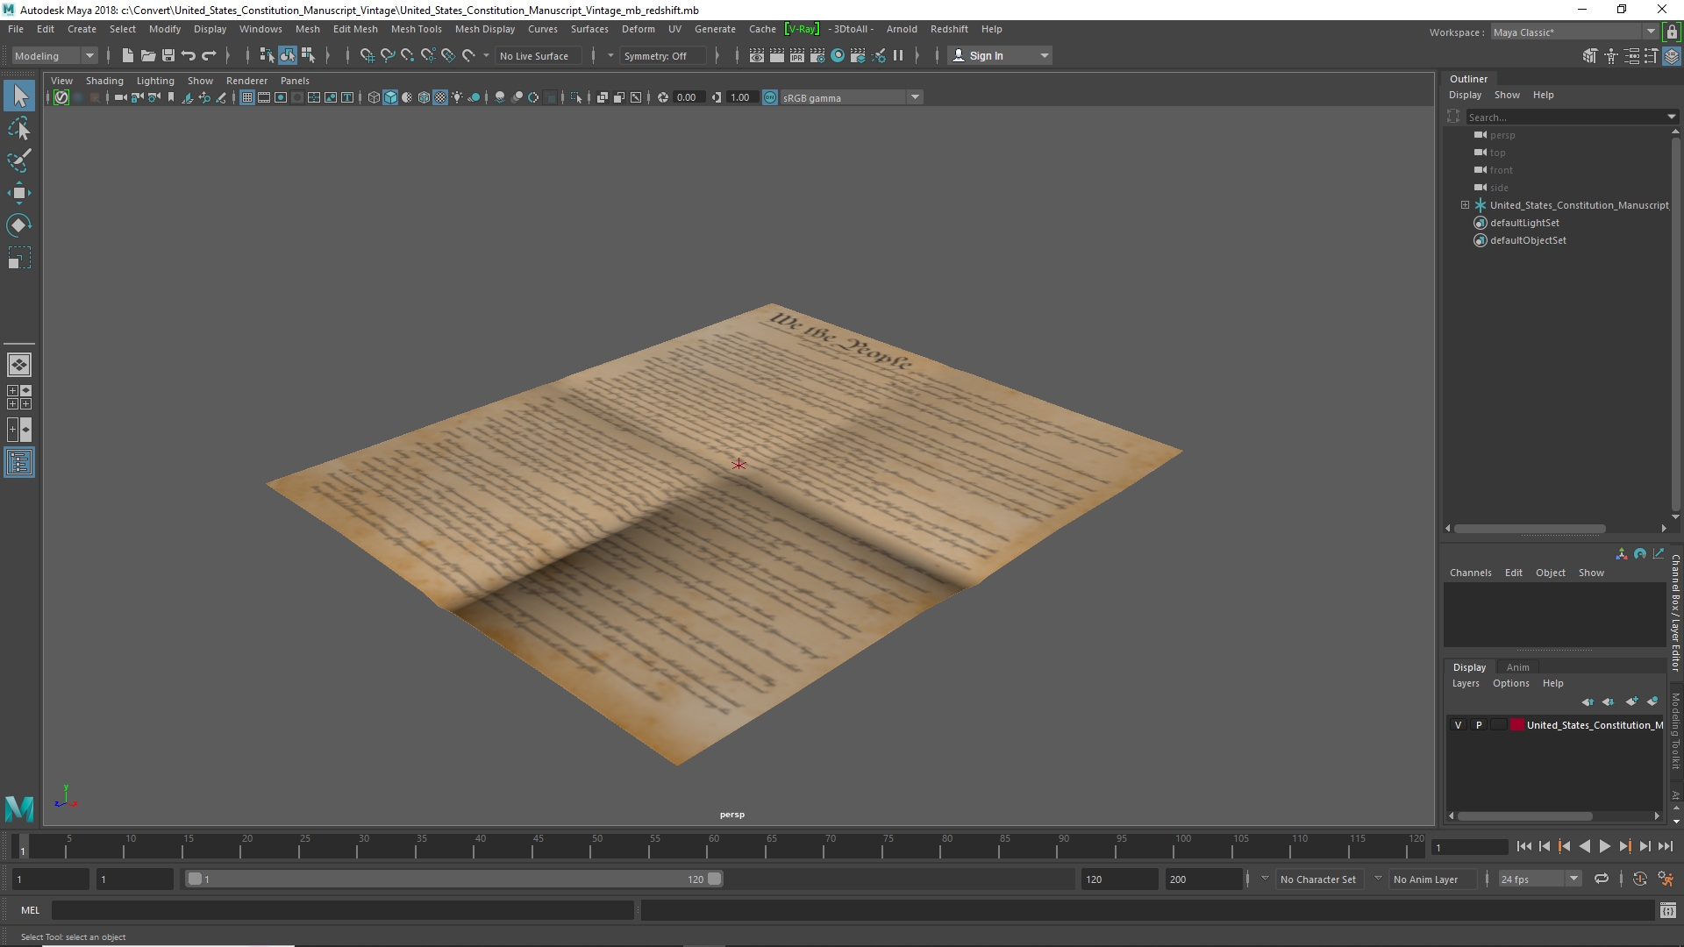Open the viewport Shading menu
Viewport: 1684px width, 947px height.
tap(104, 81)
